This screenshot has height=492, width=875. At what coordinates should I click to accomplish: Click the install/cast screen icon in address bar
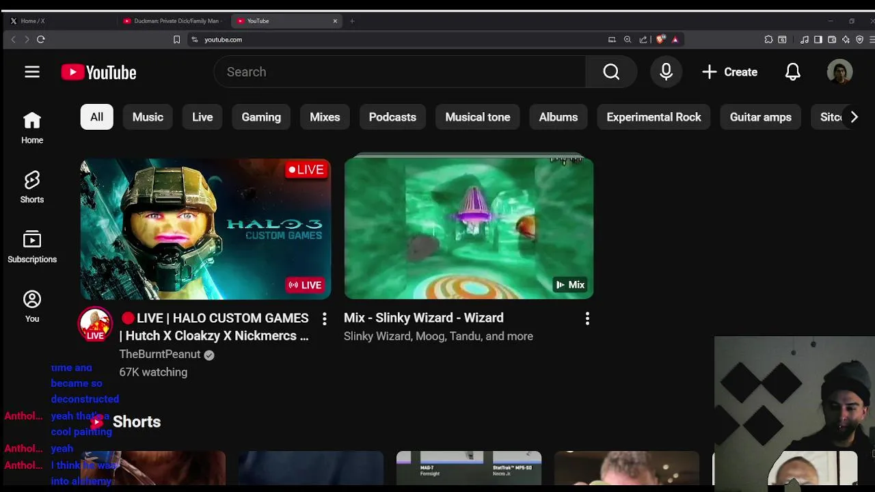point(612,40)
